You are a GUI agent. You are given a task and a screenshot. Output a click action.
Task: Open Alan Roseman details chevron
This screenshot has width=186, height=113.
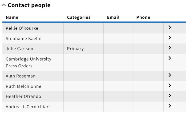(170, 75)
